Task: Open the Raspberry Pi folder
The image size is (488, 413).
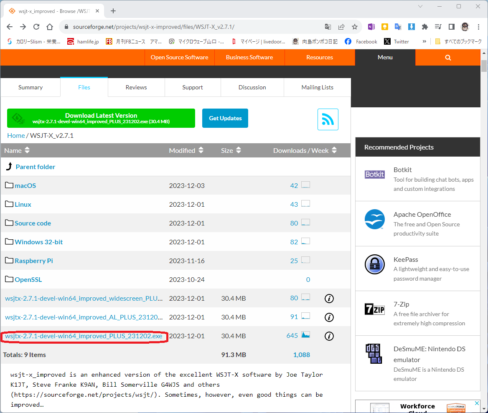Action: pos(33,261)
